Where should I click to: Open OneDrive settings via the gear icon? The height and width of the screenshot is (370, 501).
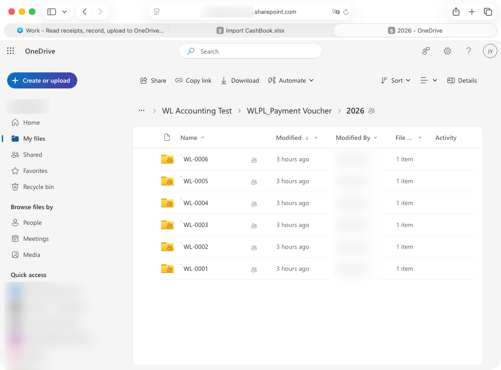click(x=447, y=51)
